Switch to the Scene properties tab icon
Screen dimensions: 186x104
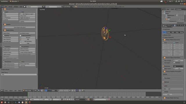click(x=171, y=25)
